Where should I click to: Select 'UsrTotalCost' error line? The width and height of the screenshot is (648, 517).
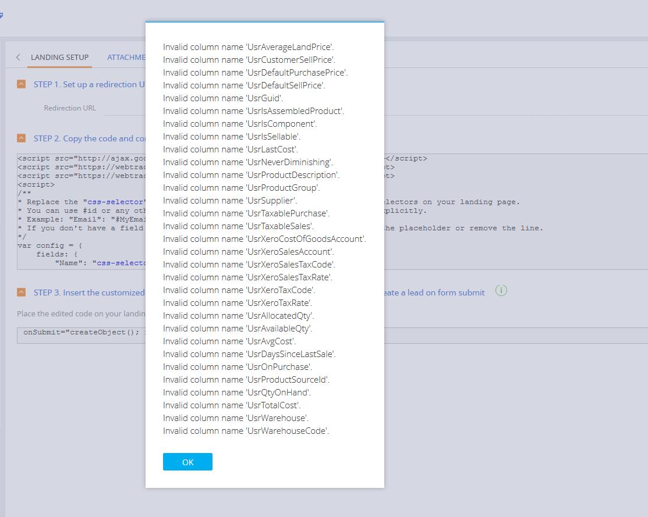pos(232,405)
